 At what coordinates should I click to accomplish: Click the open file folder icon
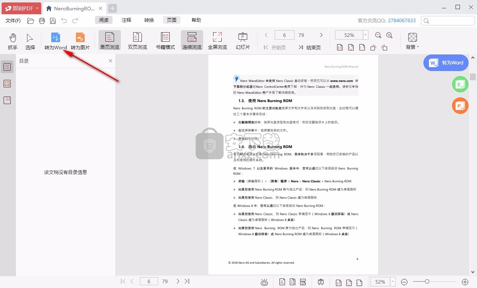[31, 21]
